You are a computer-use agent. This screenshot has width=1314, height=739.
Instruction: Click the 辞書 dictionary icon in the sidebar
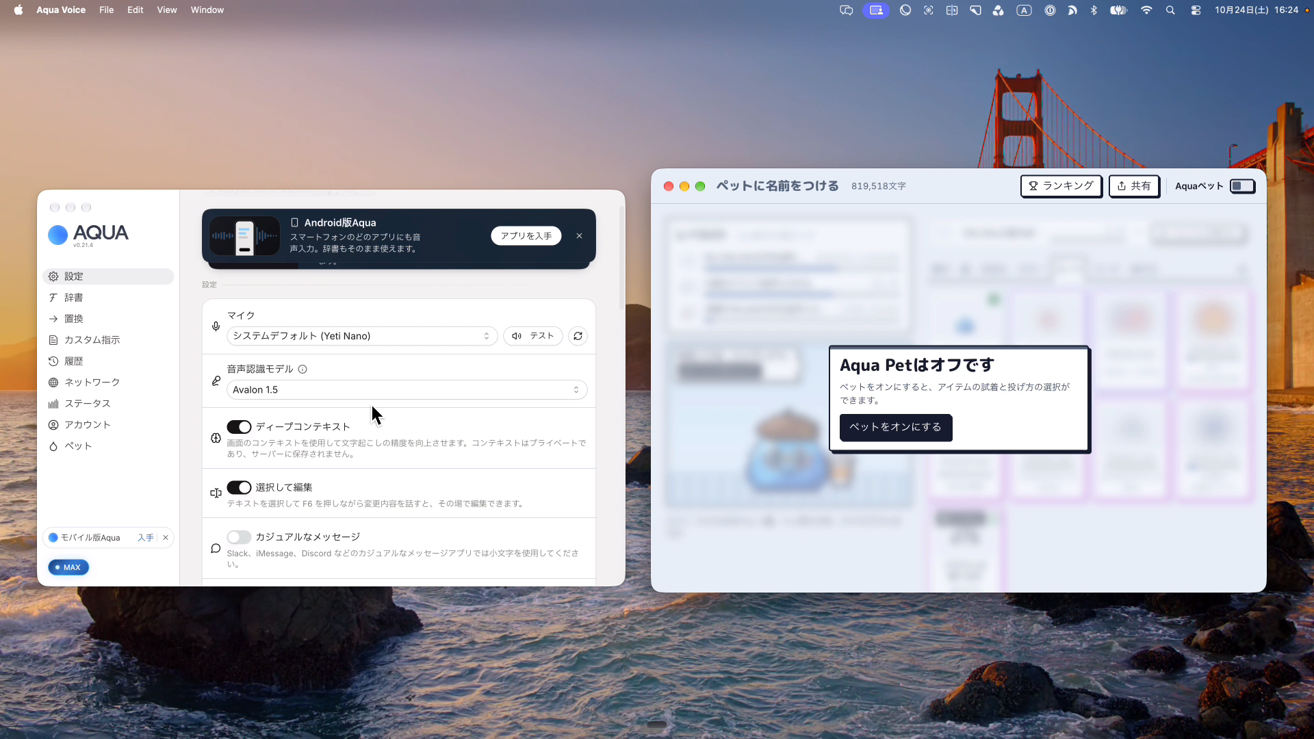[x=53, y=298]
